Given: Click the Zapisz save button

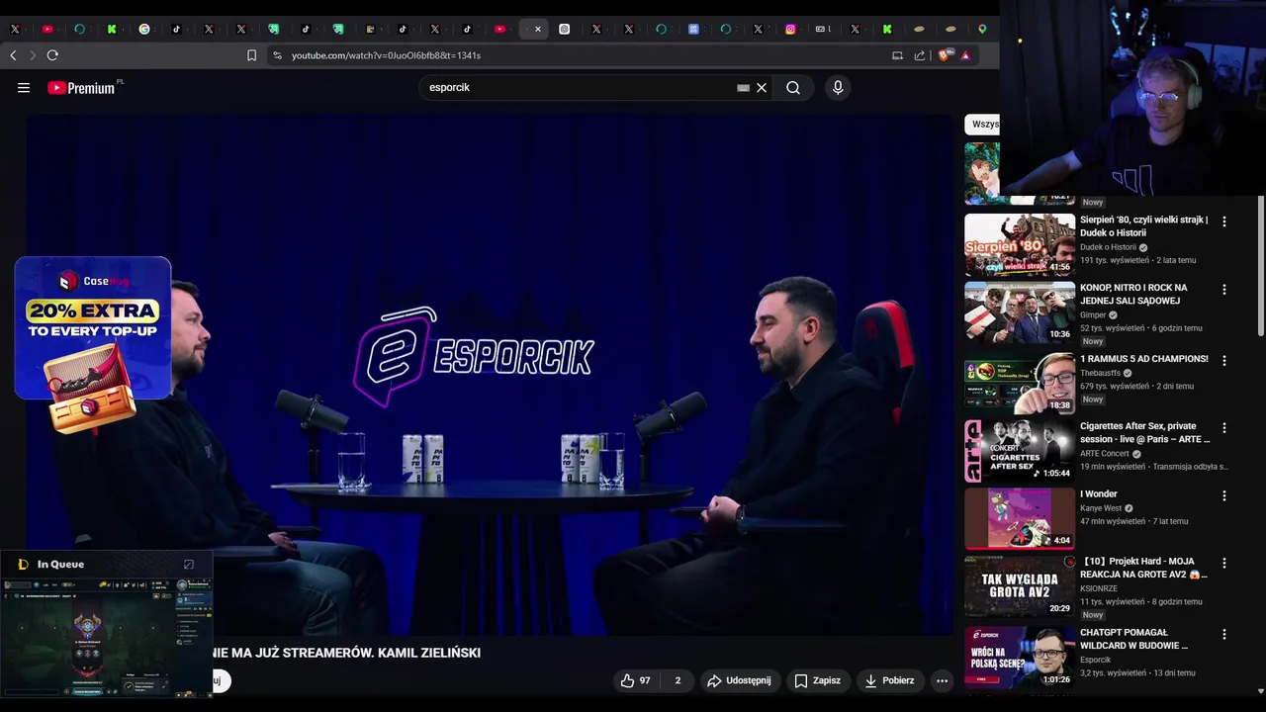Looking at the screenshot, I should click(817, 680).
